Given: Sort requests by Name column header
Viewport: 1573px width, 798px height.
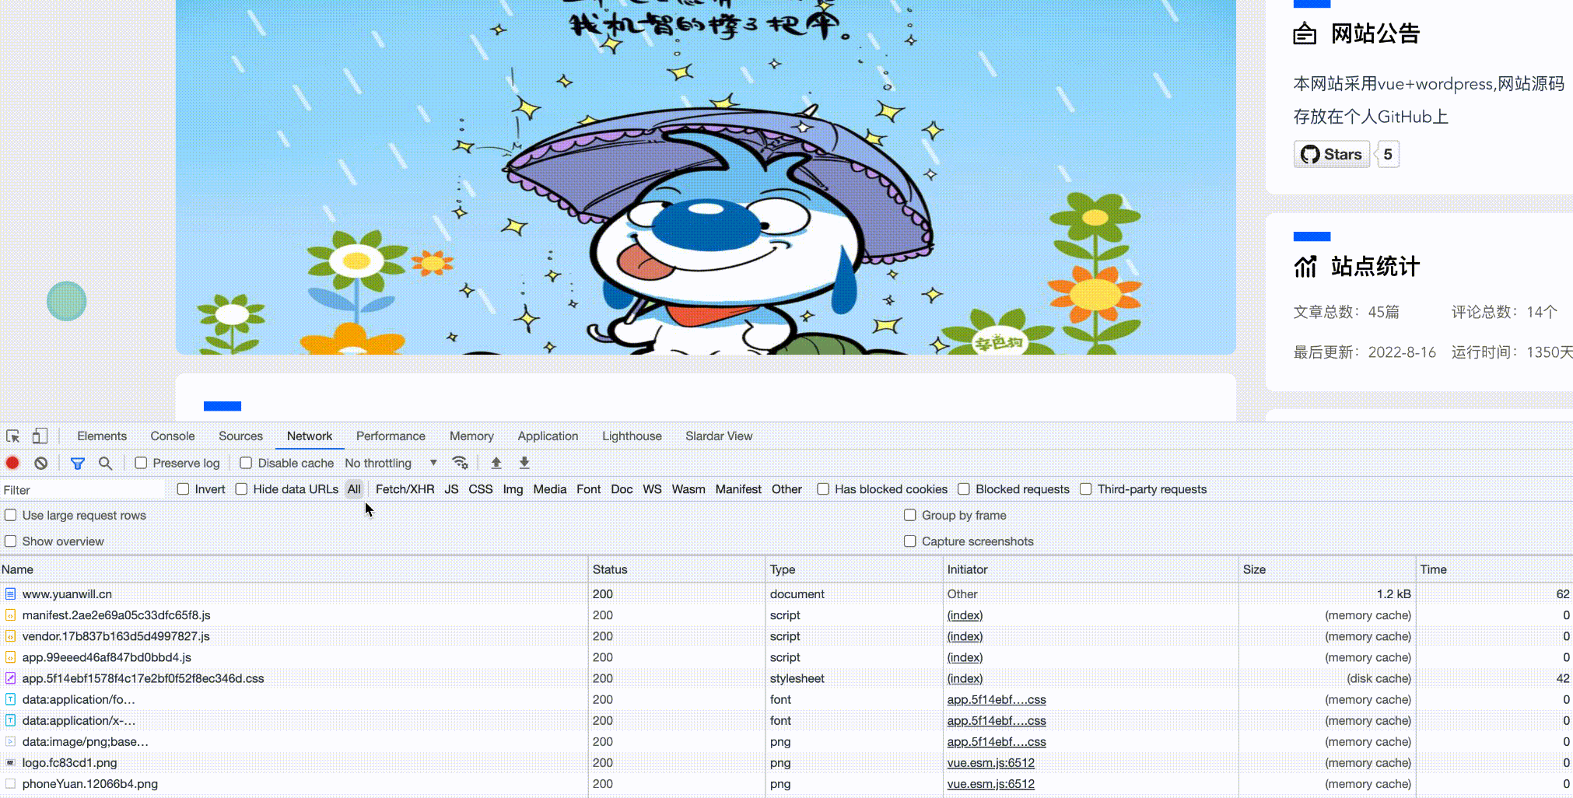Looking at the screenshot, I should click(x=294, y=569).
